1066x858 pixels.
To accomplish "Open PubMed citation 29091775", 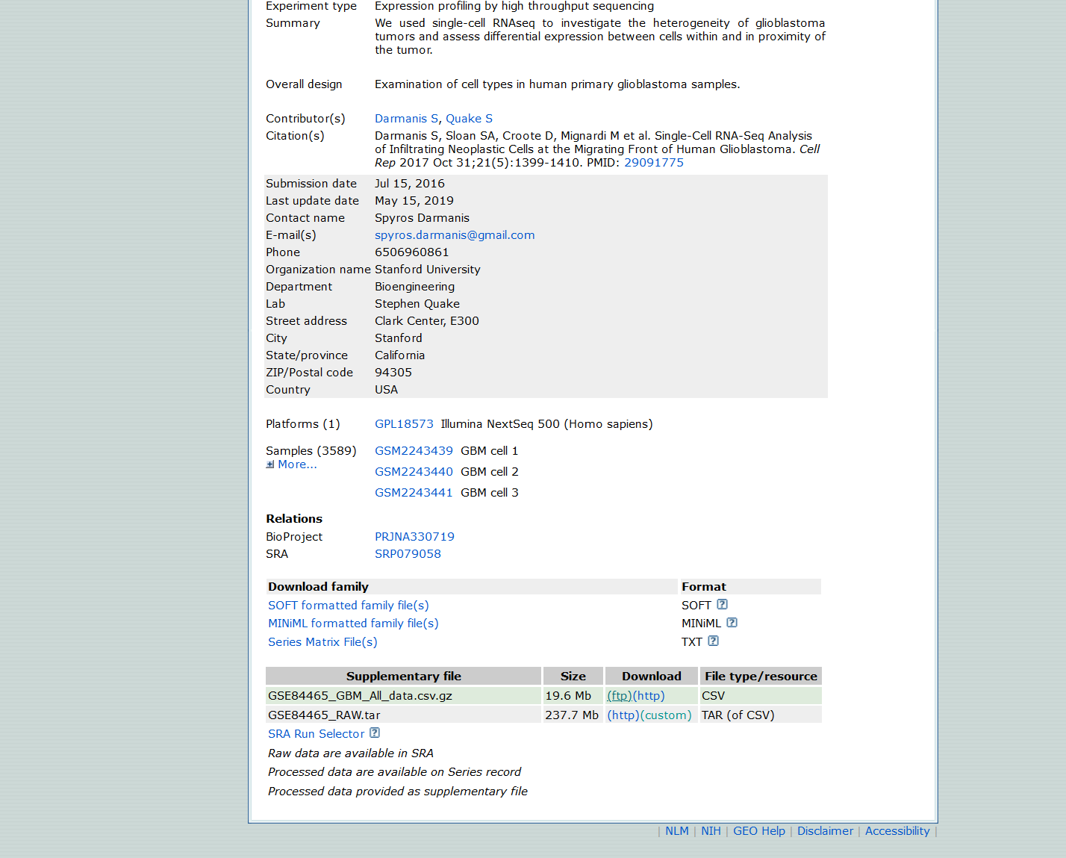I will tap(653, 163).
